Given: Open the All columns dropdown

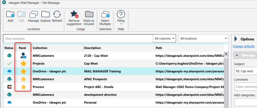Looking at the screenshot, I should coord(164,38).
